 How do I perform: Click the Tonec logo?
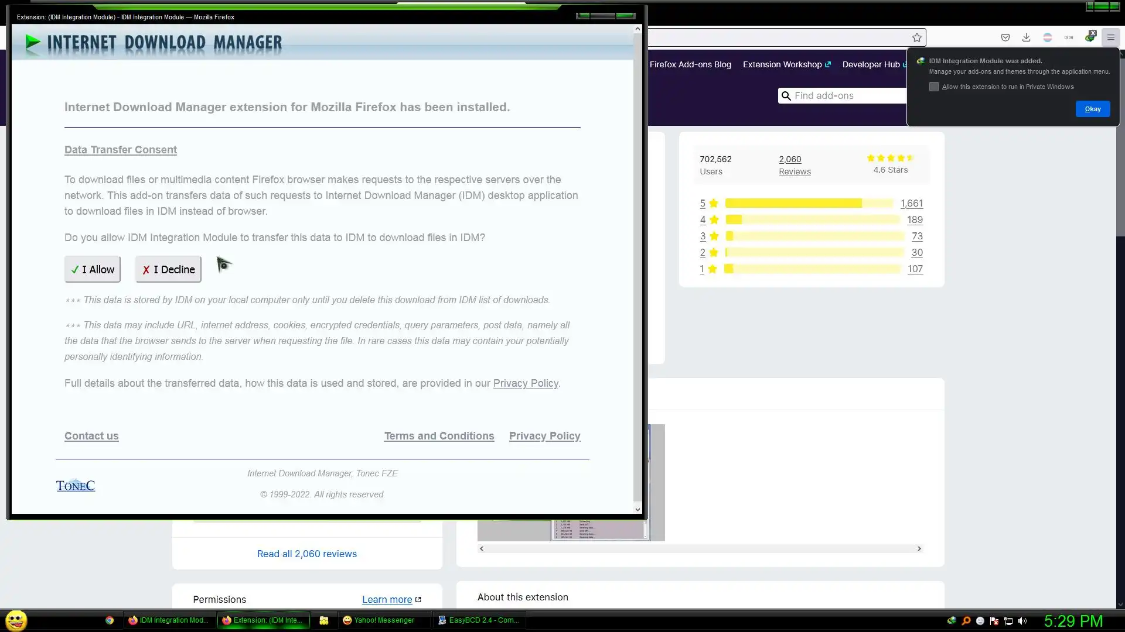76,485
